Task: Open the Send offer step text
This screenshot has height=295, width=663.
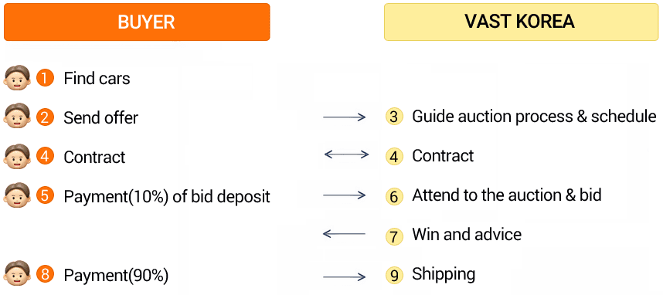Action: [100, 118]
